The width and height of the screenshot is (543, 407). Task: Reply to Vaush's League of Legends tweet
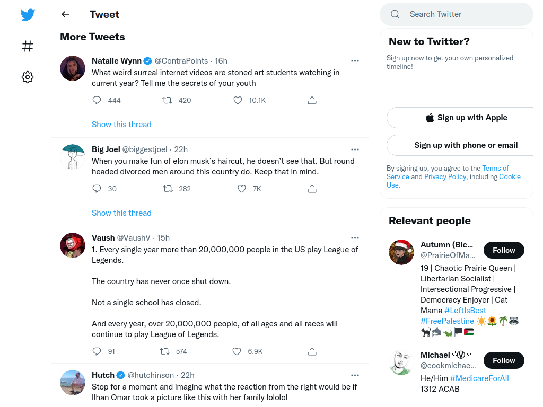click(97, 352)
